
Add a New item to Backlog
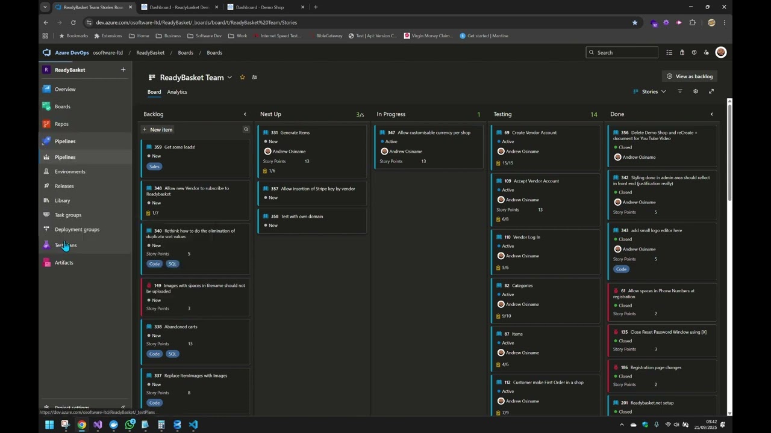click(x=157, y=129)
